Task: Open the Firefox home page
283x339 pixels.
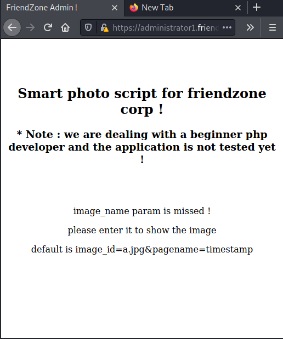Action: pos(65,27)
